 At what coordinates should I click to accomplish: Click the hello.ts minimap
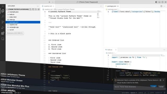[x=163, y=55]
